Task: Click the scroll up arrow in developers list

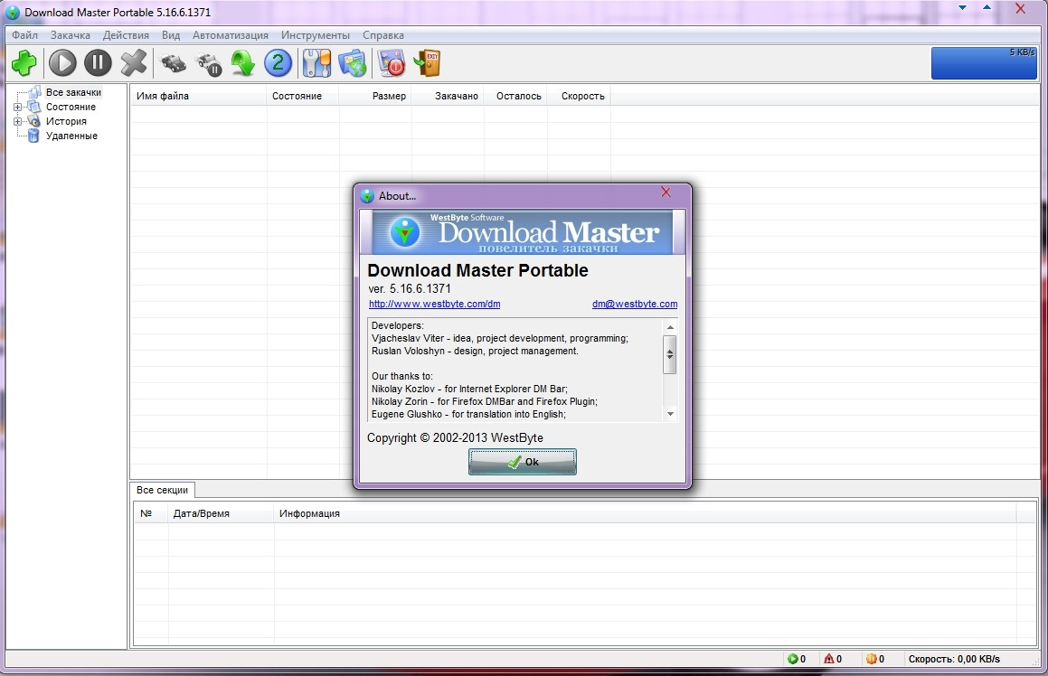Action: 670,326
